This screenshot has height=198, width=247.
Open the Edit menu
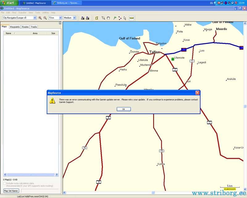click(x=8, y=13)
